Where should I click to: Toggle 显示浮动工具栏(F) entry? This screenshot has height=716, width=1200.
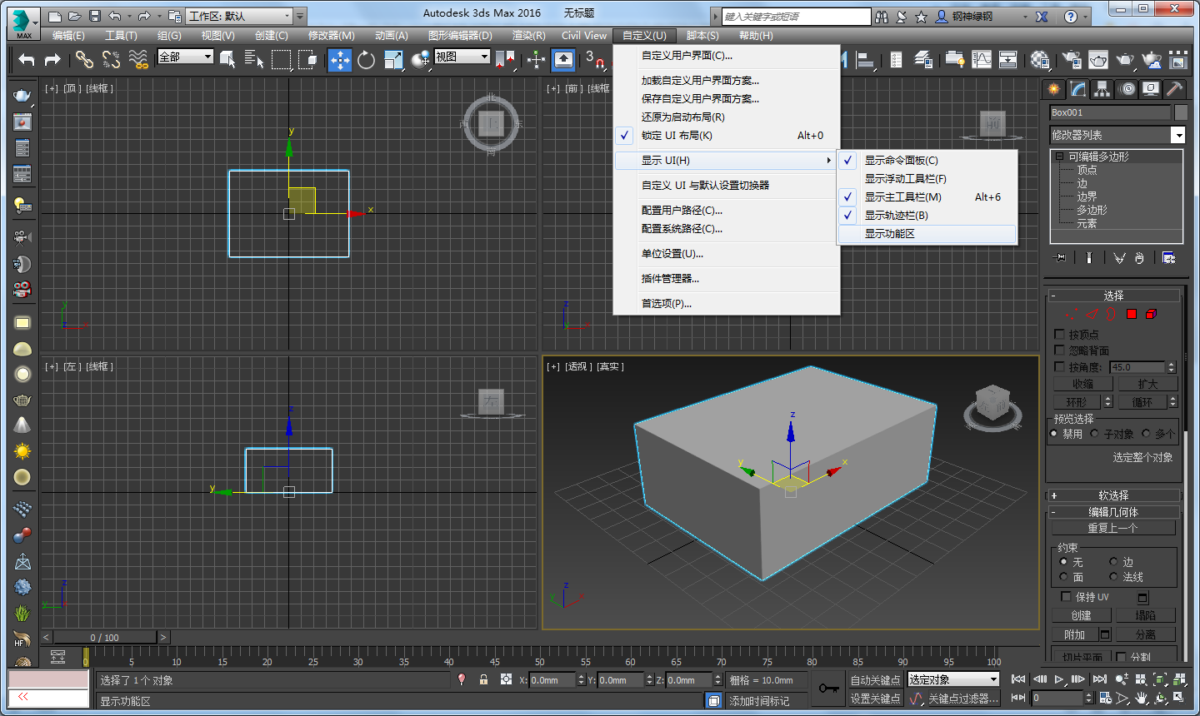pyautogui.click(x=927, y=178)
